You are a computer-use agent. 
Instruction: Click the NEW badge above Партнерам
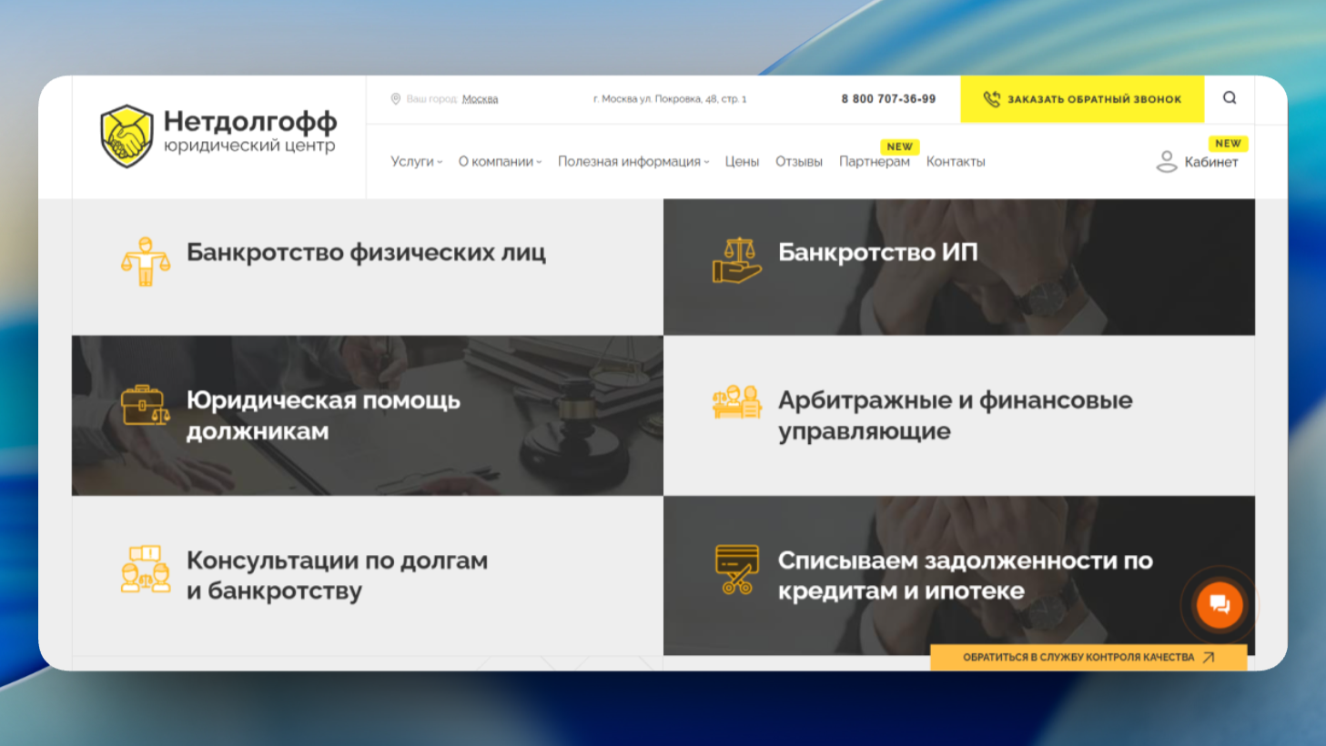pos(900,146)
